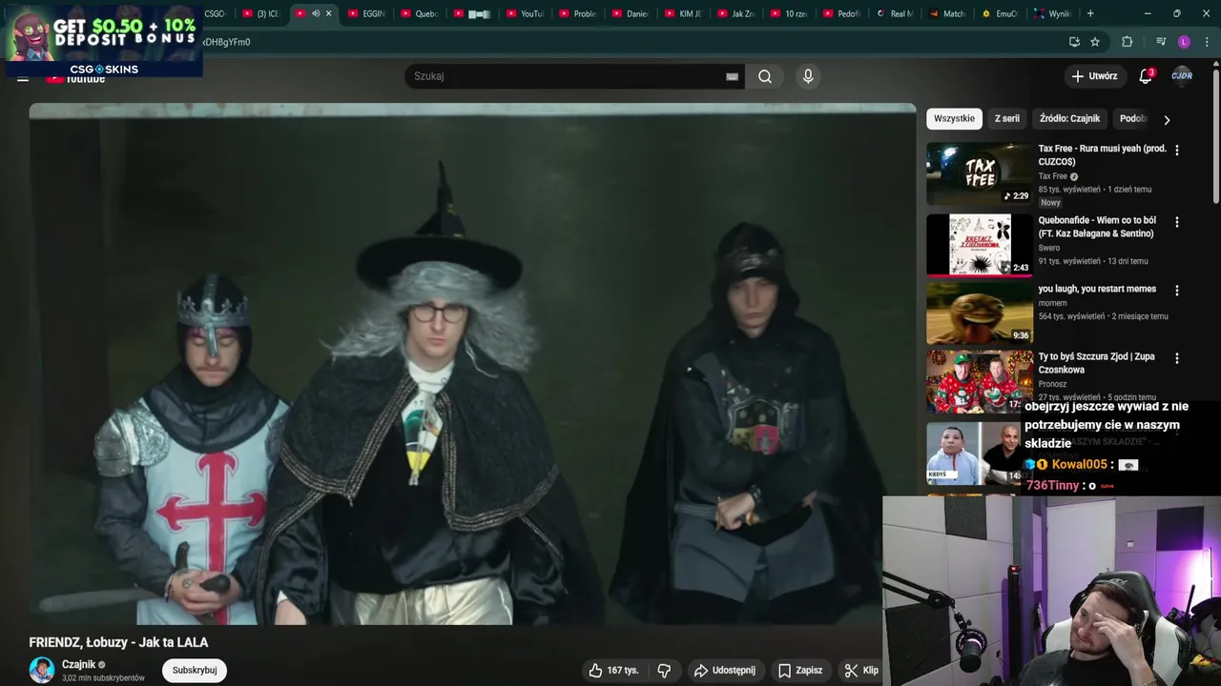Screen dimensions: 1221x686
Task: Like the video with thumbs-up icon
Action: 613,671
